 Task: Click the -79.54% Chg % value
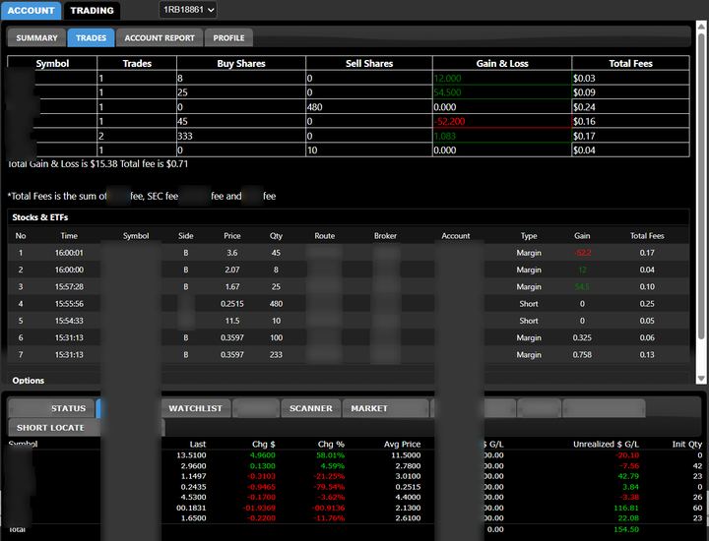point(329,487)
